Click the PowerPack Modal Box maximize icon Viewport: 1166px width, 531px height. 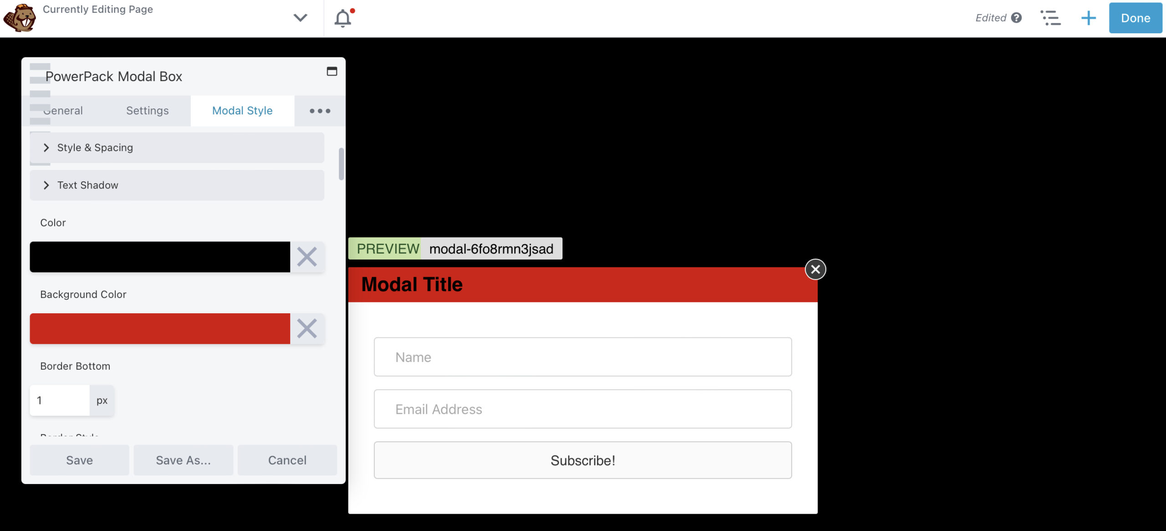click(x=332, y=71)
